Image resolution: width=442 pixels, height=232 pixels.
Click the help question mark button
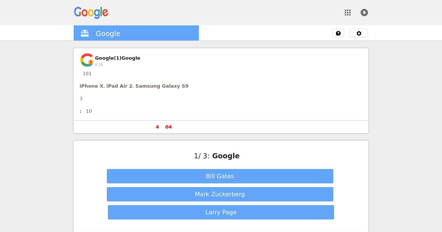pos(338,33)
